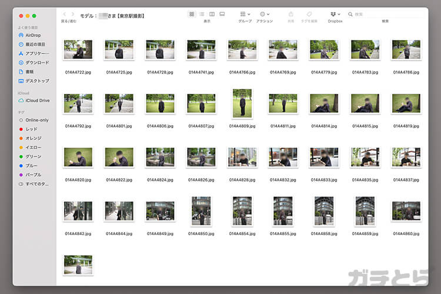Select thumbnail 014A4741.jpg
The height and width of the screenshot is (294, 441).
tap(201, 49)
